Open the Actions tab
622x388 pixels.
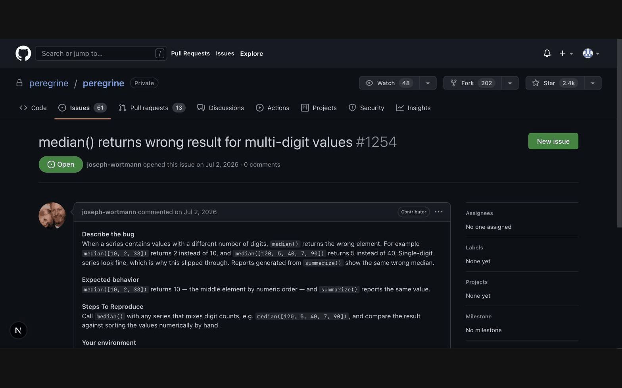click(x=273, y=108)
